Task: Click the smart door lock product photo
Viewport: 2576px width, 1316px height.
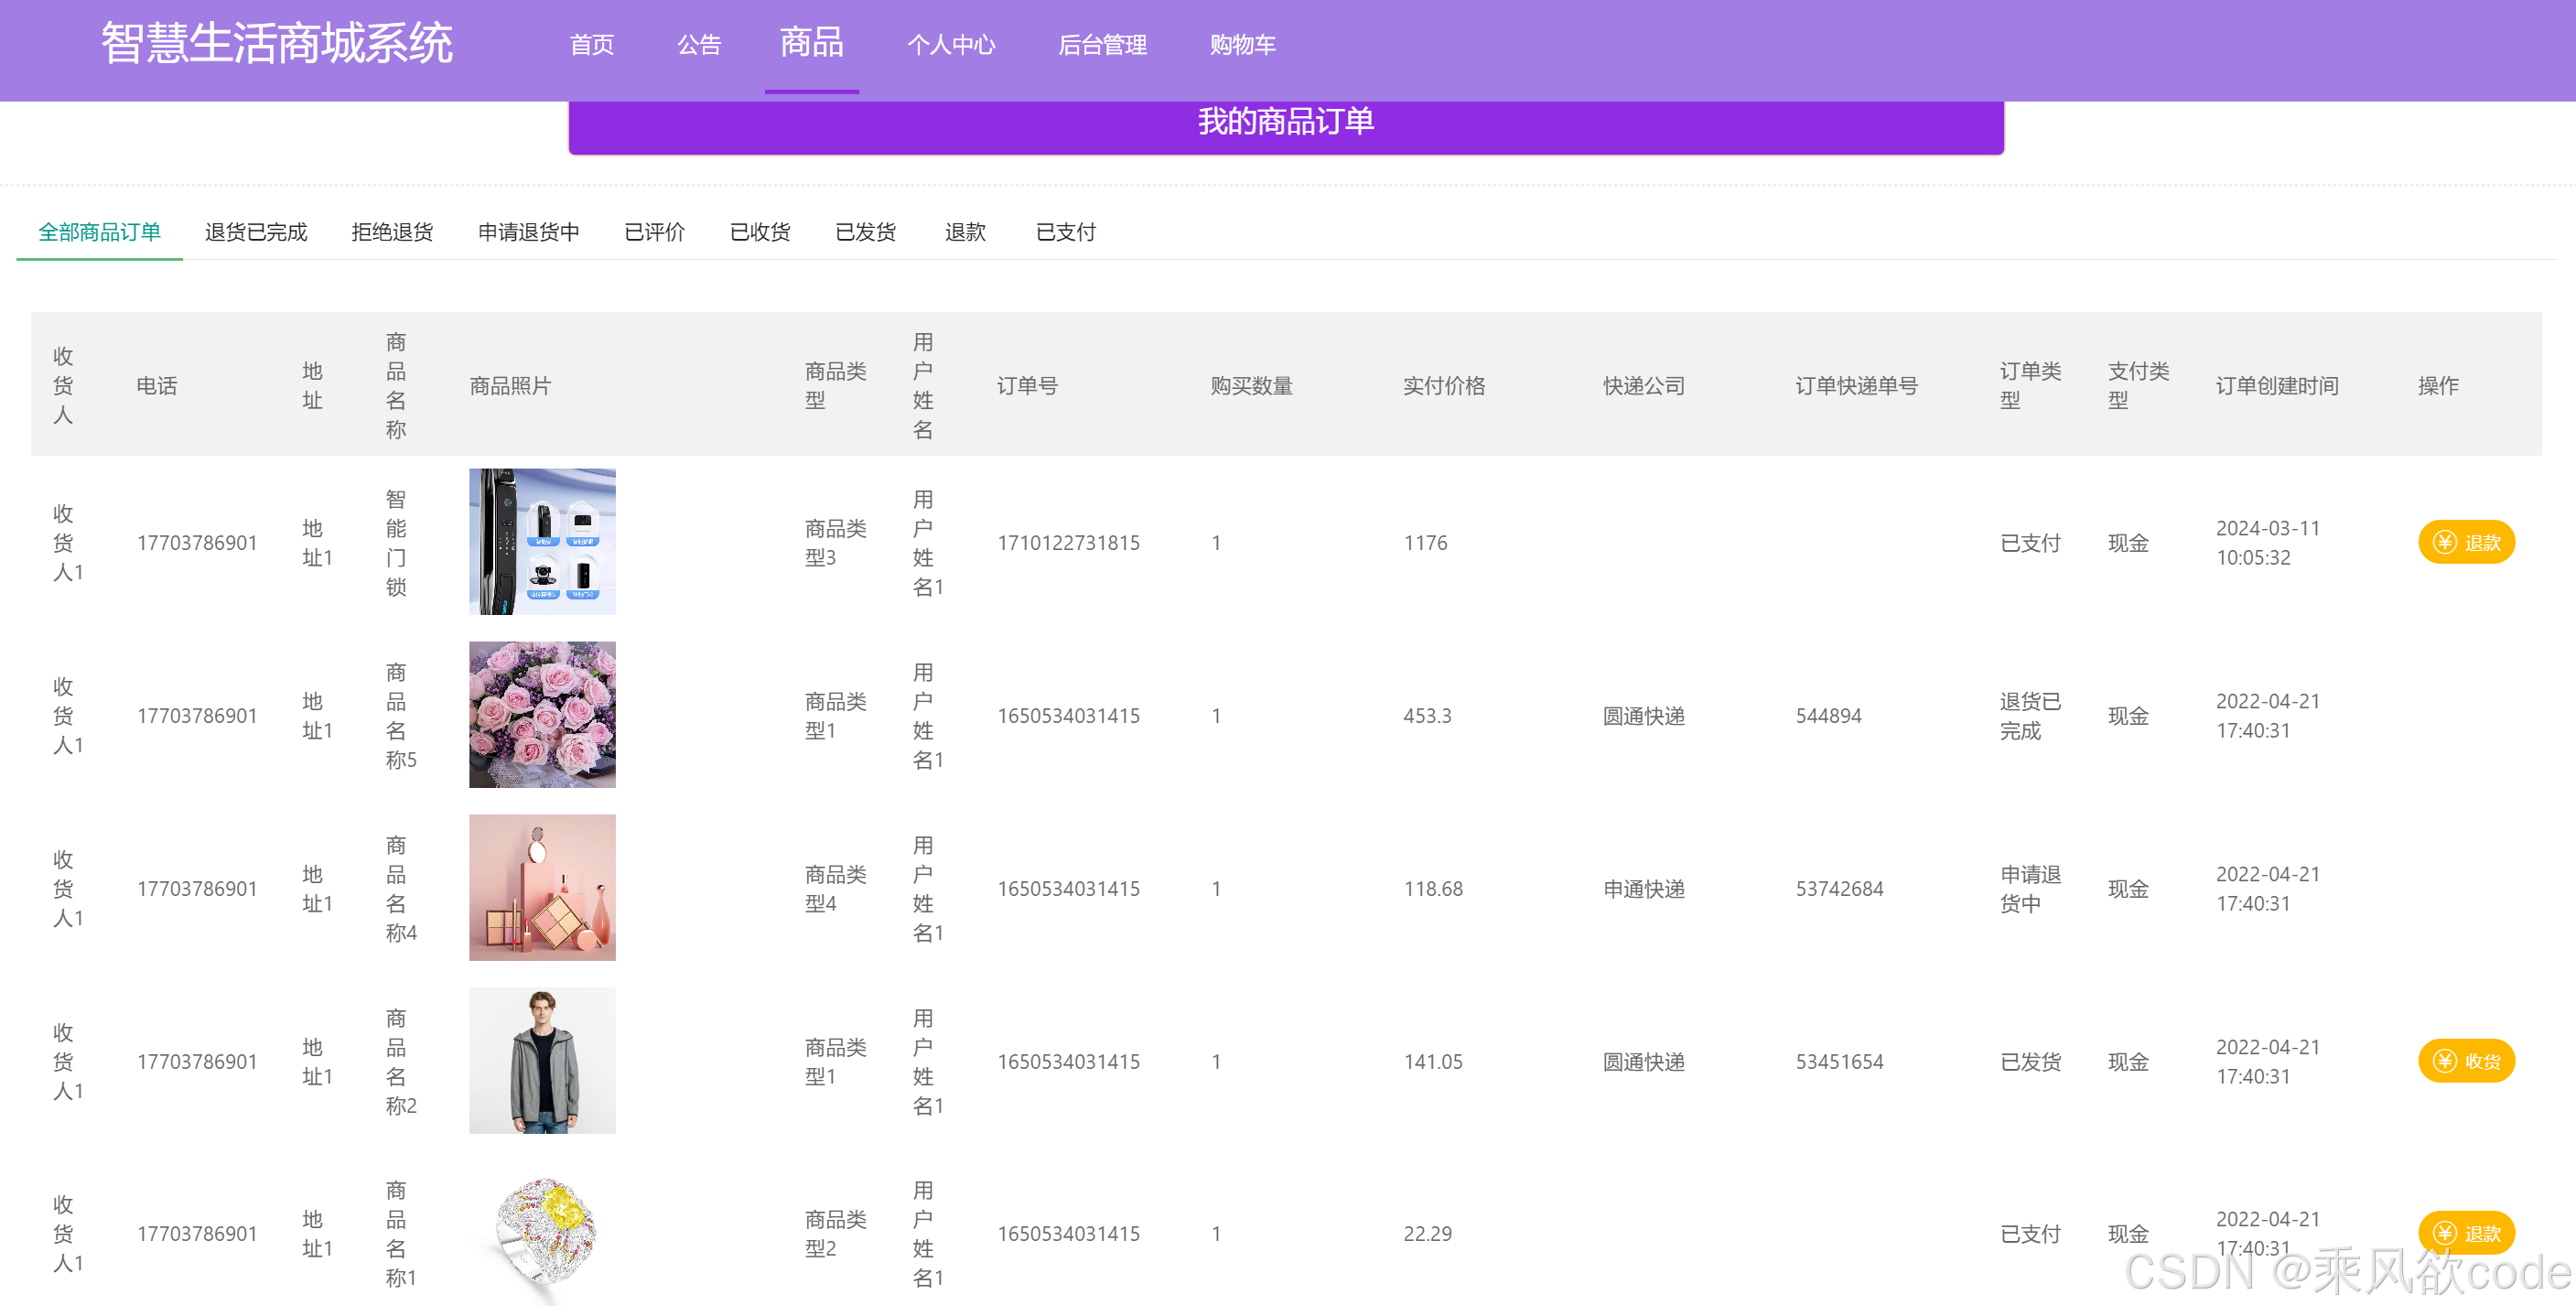Action: coord(542,541)
